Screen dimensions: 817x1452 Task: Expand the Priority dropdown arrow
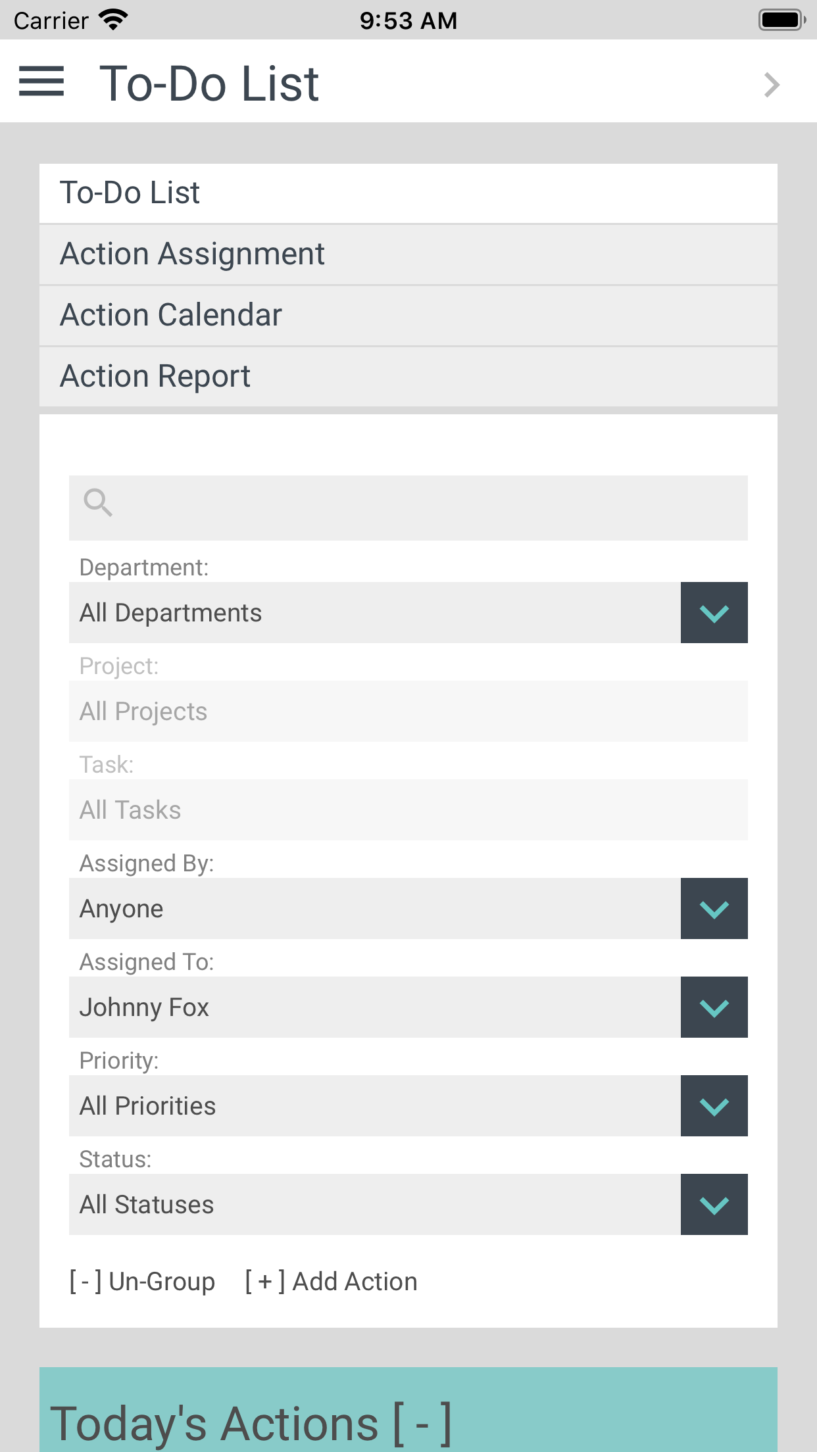pyautogui.click(x=714, y=1106)
